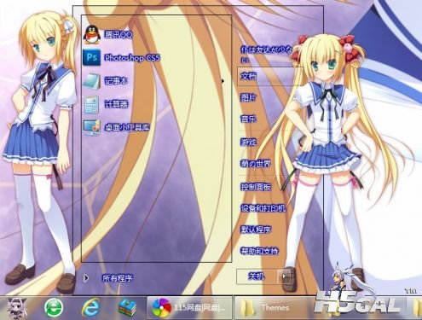Open Music (音乐) in Start menu
The width and height of the screenshot is (422, 320).
248,119
